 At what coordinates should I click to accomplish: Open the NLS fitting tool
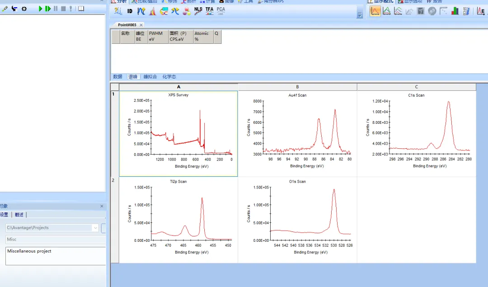tap(198, 11)
